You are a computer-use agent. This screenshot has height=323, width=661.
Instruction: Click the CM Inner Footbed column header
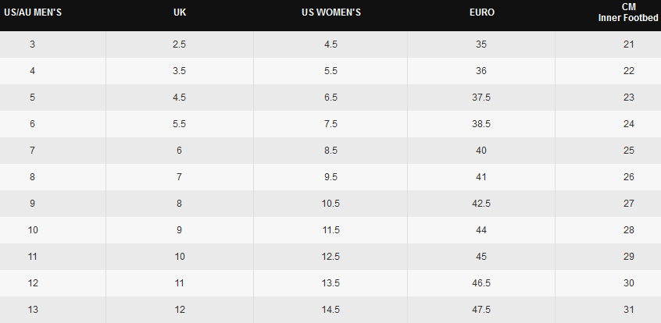tap(627, 12)
